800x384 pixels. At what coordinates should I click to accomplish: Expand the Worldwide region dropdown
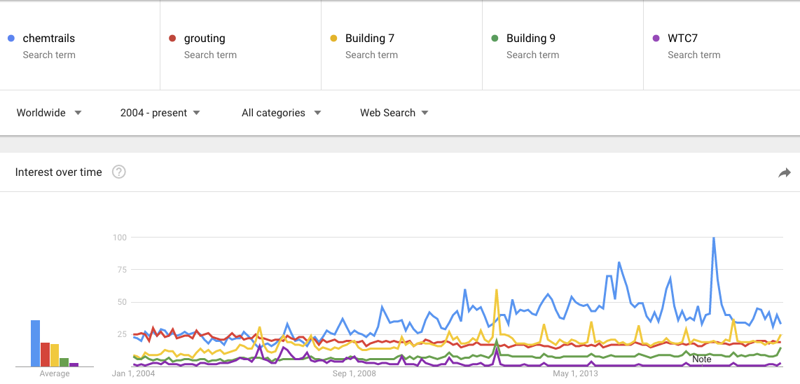pos(49,113)
